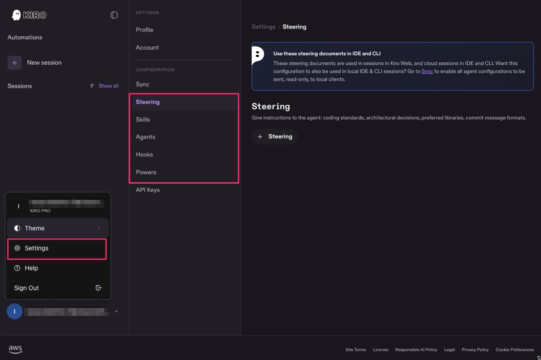
Task: Expand the Theme submenu chevron
Action: (99, 228)
